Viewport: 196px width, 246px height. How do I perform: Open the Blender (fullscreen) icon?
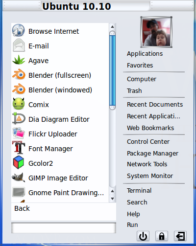click(19, 75)
